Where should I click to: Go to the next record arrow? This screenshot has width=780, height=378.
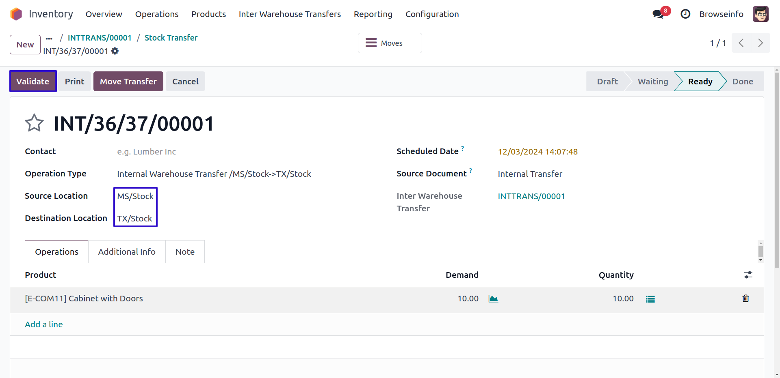tap(760, 43)
